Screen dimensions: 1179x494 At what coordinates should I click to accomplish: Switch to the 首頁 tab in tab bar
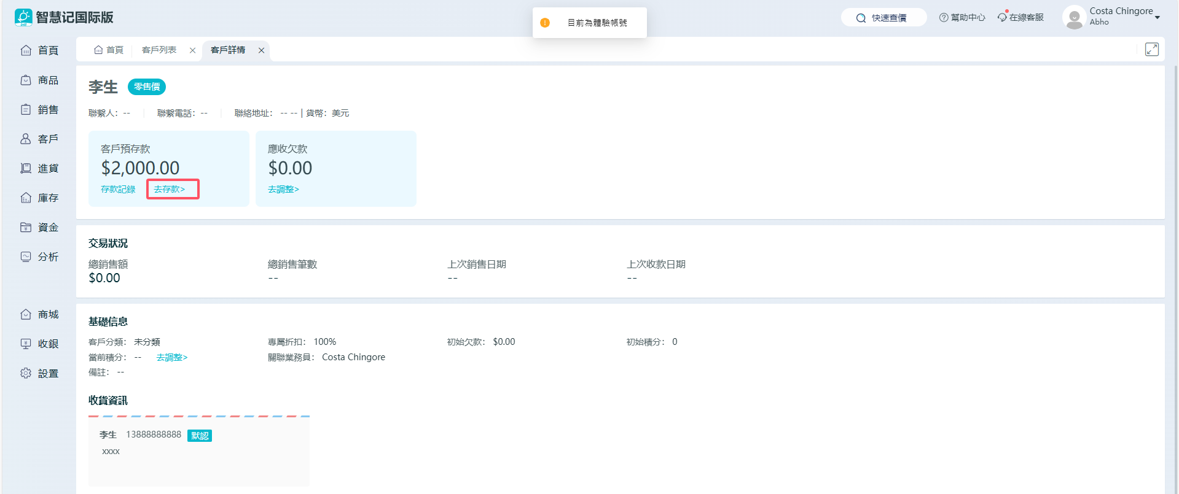109,50
